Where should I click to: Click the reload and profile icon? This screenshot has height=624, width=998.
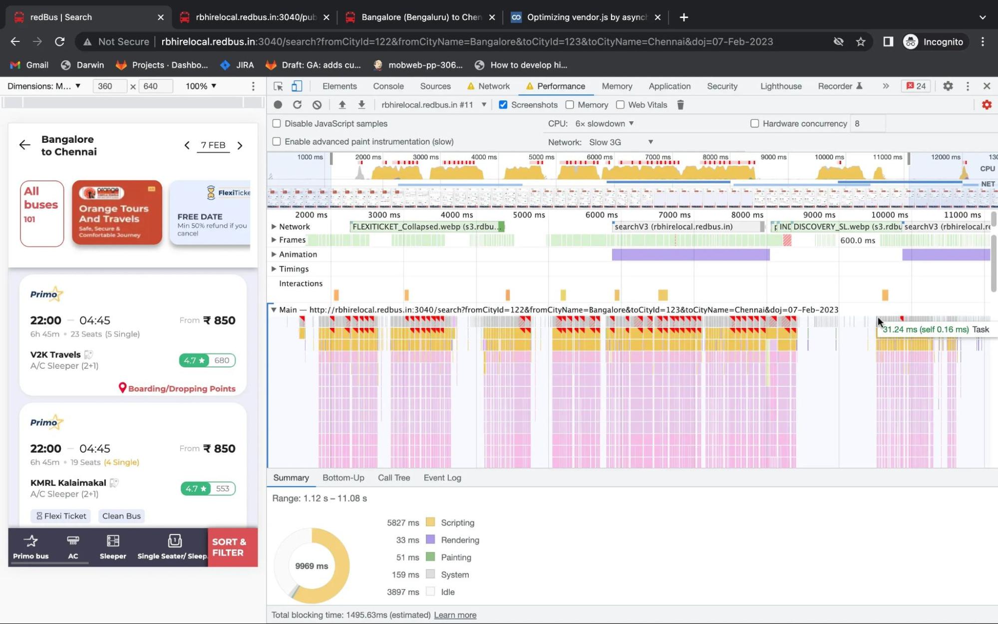(297, 104)
